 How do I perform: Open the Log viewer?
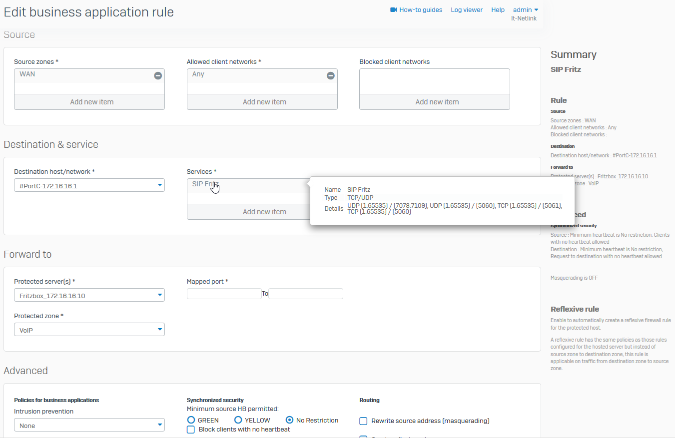(x=467, y=9)
